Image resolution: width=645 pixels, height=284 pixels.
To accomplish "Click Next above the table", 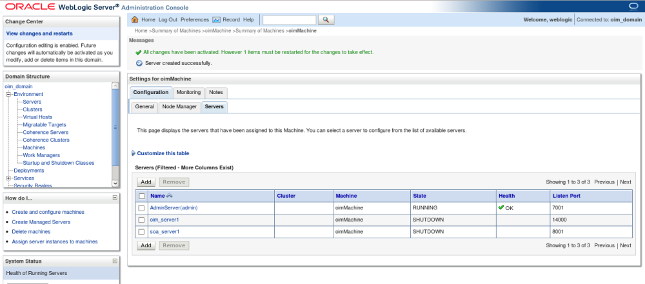I will (x=625, y=182).
